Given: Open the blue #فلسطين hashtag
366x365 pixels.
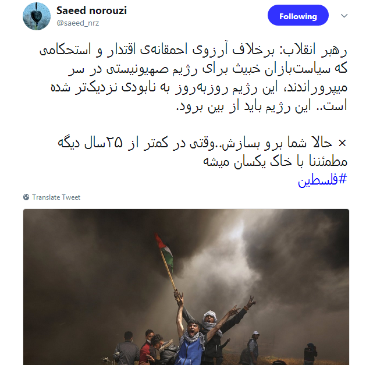Looking at the screenshot, I should tap(322, 179).
